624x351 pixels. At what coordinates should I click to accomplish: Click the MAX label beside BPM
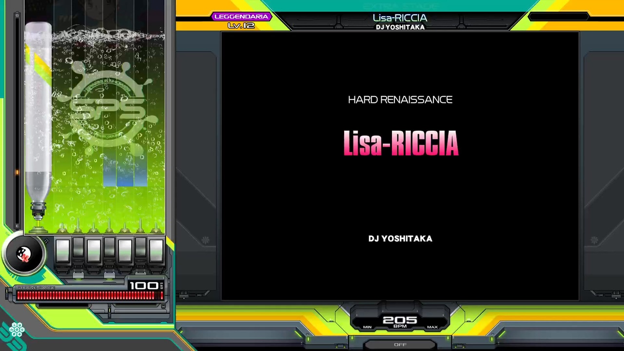click(x=432, y=327)
